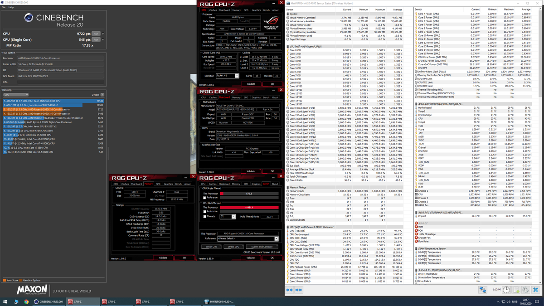Viewport: 544px width, 306px height.
Task: Expand Details arrow in Cinebench ranking
Action: (103, 95)
